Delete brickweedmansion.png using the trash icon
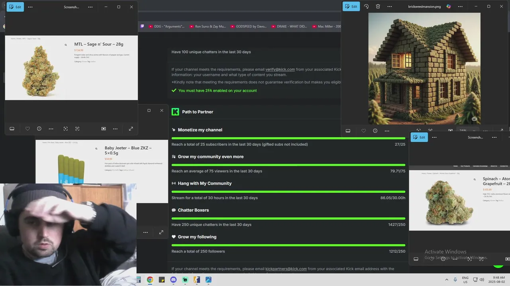The height and width of the screenshot is (286, 510). [378, 6]
